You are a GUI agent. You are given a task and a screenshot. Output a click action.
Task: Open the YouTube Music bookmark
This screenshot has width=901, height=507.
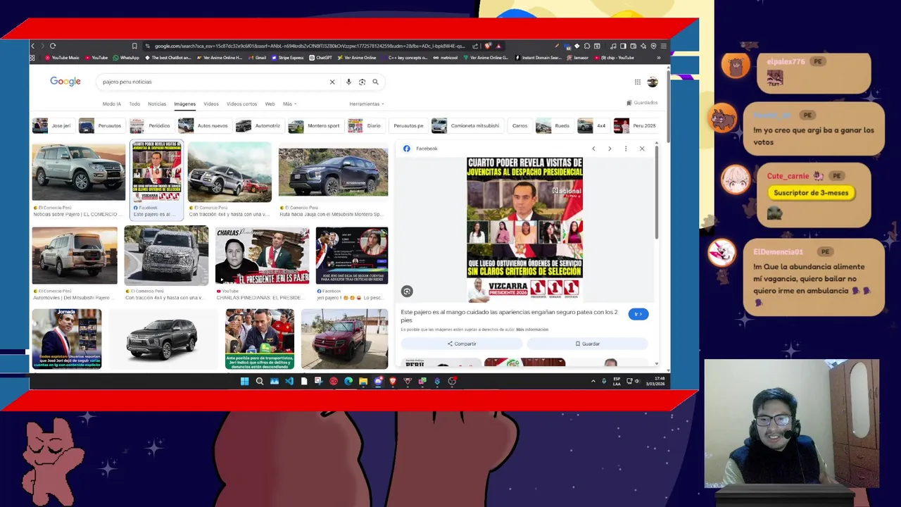point(62,58)
